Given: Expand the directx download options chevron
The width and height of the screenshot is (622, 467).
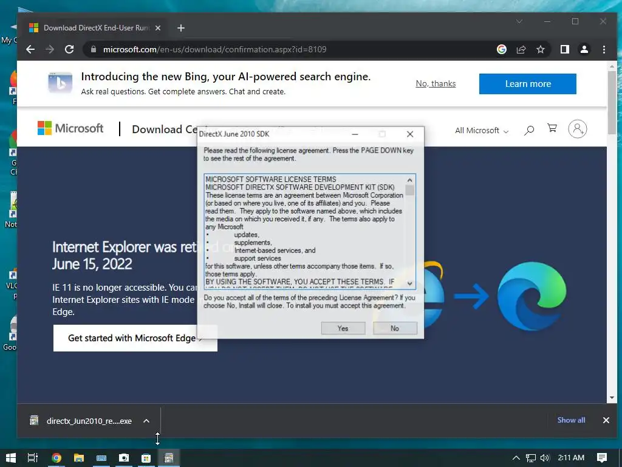Looking at the screenshot, I should click(x=146, y=421).
